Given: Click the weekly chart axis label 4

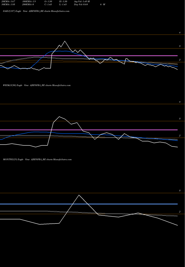Looking at the screenshot, I should [180, 102].
